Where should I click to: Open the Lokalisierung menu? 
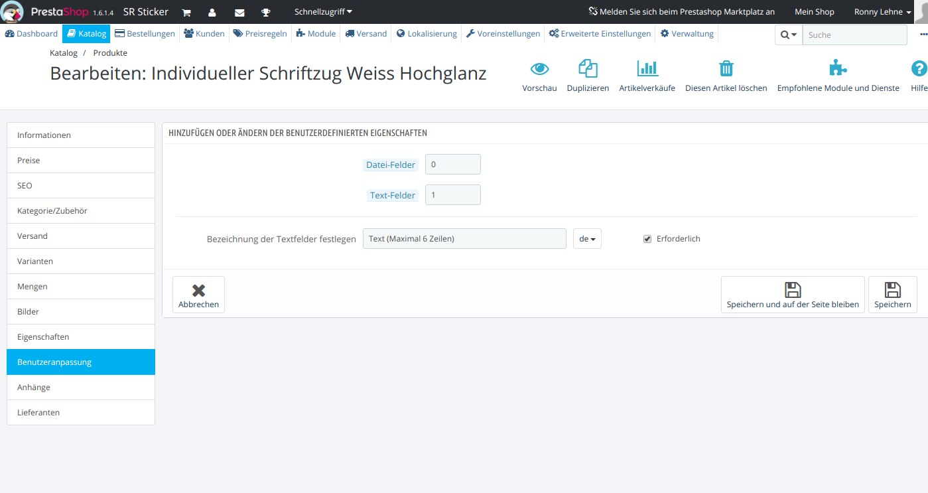427,34
